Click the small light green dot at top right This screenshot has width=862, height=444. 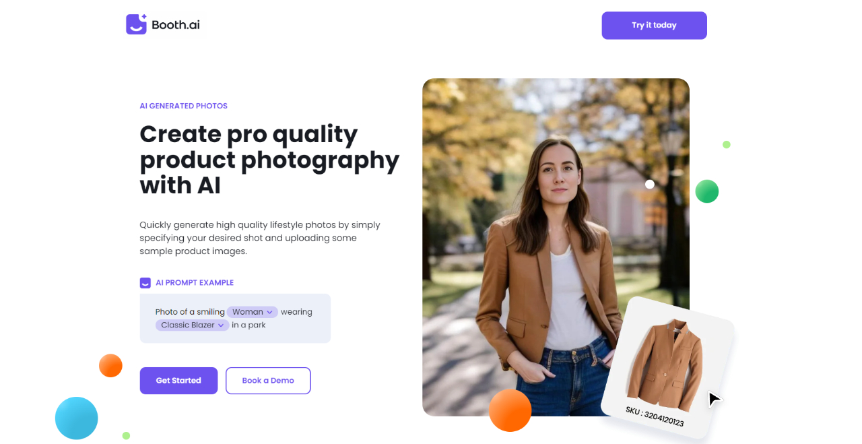[727, 144]
